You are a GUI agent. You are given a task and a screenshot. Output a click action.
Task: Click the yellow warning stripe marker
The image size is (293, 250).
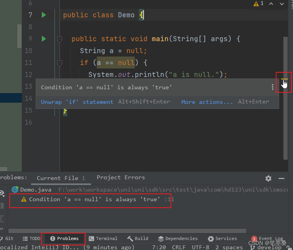click(x=285, y=79)
